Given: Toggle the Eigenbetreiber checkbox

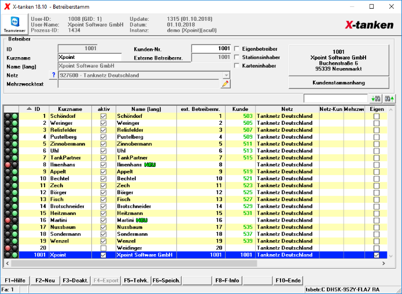Looking at the screenshot, I should pos(237,49).
